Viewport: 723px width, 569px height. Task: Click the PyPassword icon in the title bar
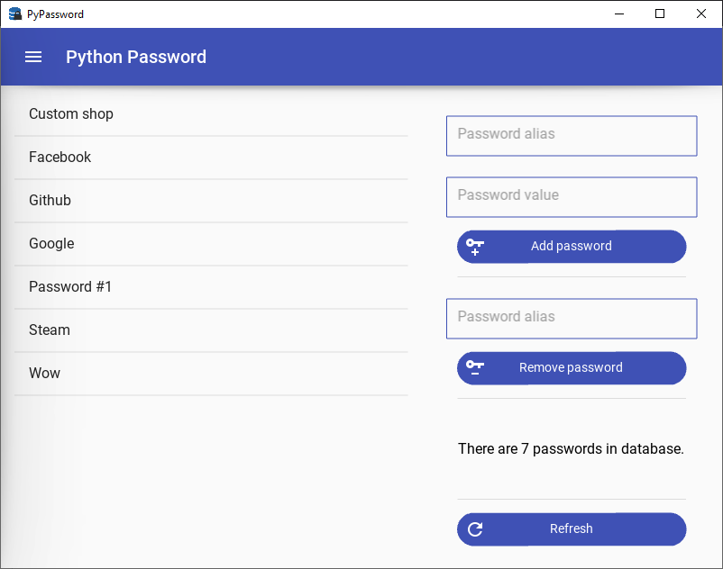coord(13,14)
